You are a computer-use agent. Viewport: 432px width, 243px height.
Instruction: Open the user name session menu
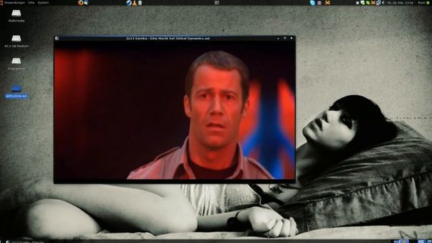click(421, 3)
